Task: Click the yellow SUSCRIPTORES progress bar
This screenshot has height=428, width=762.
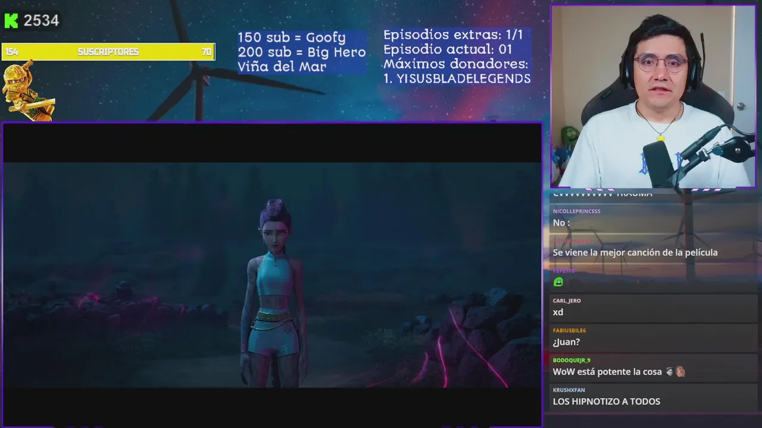Action: point(108,52)
